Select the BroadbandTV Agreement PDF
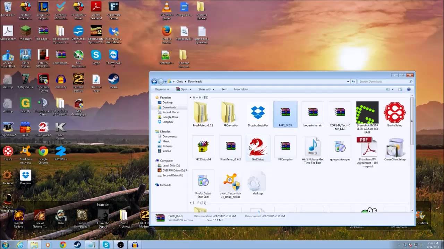The height and width of the screenshot is (249, 444). [x=367, y=152]
